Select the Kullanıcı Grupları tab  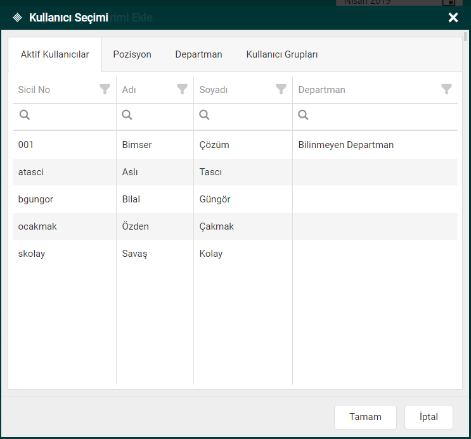pyautogui.click(x=281, y=54)
